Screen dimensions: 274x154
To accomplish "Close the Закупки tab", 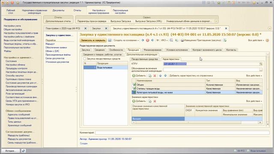I will coord(106,28).
